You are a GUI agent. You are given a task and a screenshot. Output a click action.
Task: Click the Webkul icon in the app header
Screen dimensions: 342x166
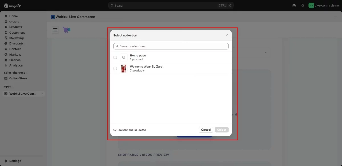53,17
